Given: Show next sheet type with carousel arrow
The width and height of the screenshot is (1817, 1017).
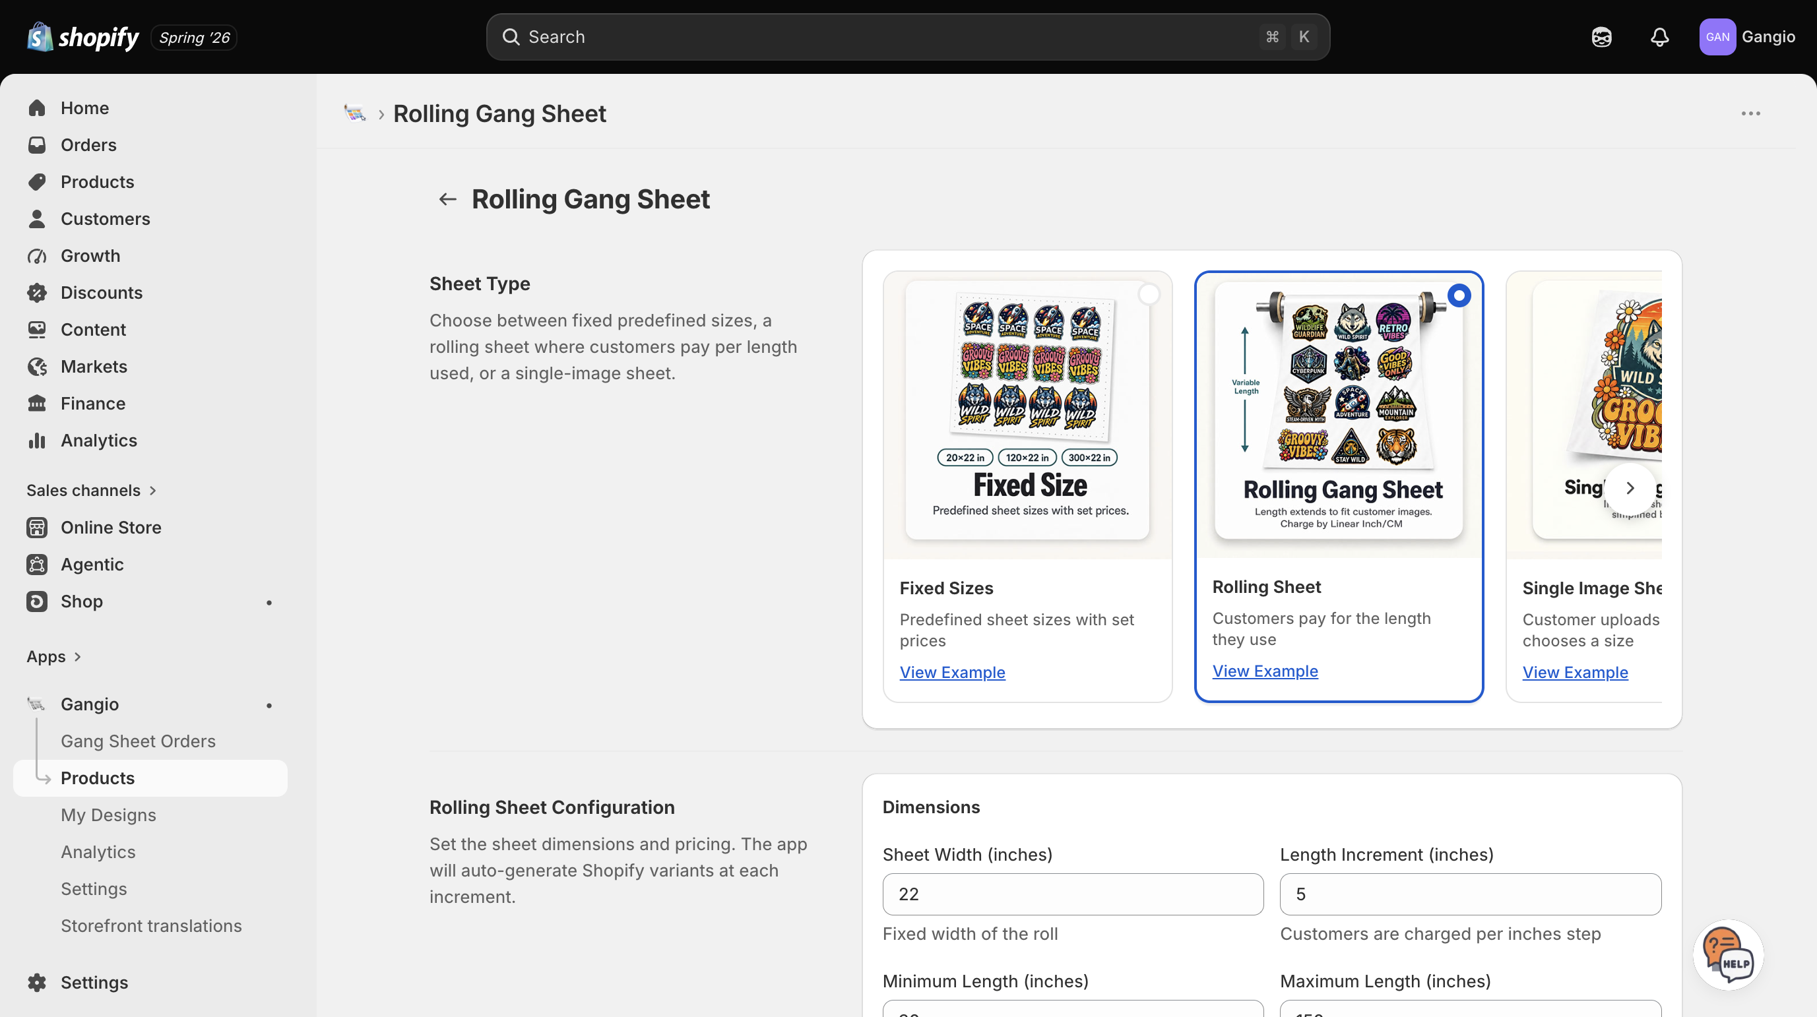Looking at the screenshot, I should (x=1630, y=487).
